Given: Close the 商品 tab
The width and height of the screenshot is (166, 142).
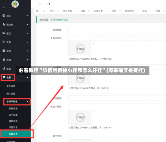Looking at the screenshot, I should [x=150, y=11].
